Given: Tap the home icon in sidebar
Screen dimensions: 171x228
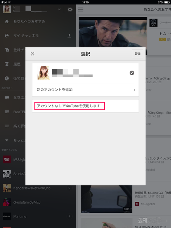Looking at the screenshot, I should pyautogui.click(x=7, y=22).
